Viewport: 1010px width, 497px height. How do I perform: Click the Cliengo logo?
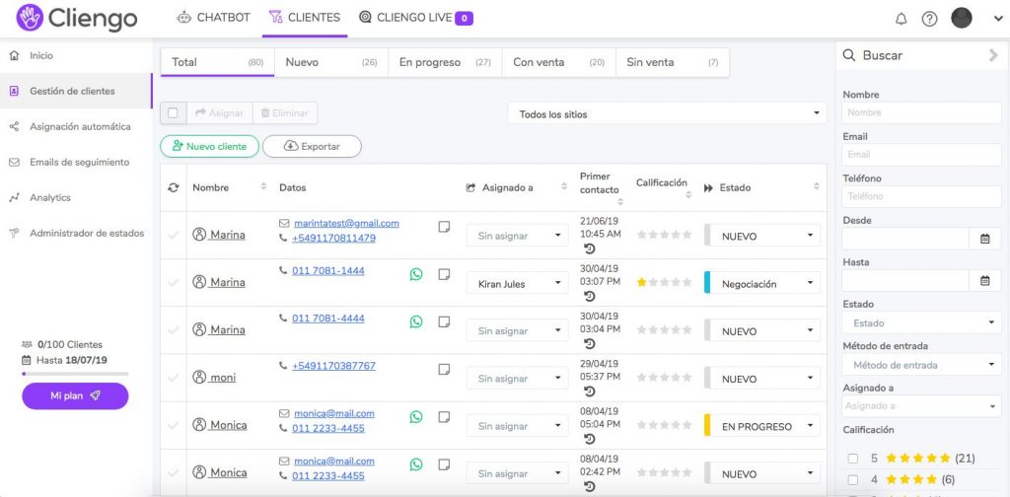click(77, 18)
